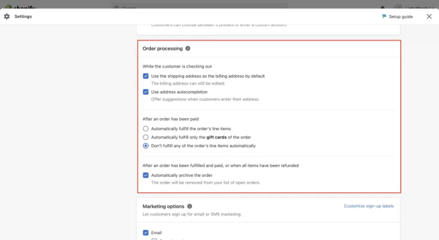Click the Order processing heading

[x=162, y=49]
